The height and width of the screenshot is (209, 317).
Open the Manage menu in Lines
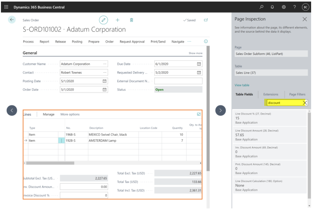pos(48,114)
